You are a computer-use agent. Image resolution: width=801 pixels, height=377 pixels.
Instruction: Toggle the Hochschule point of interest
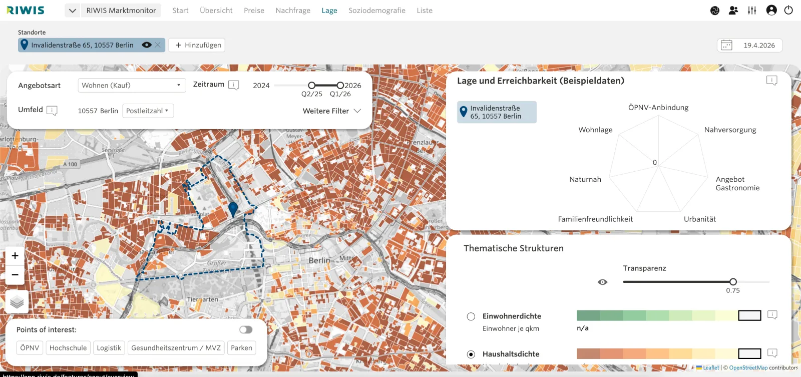68,348
